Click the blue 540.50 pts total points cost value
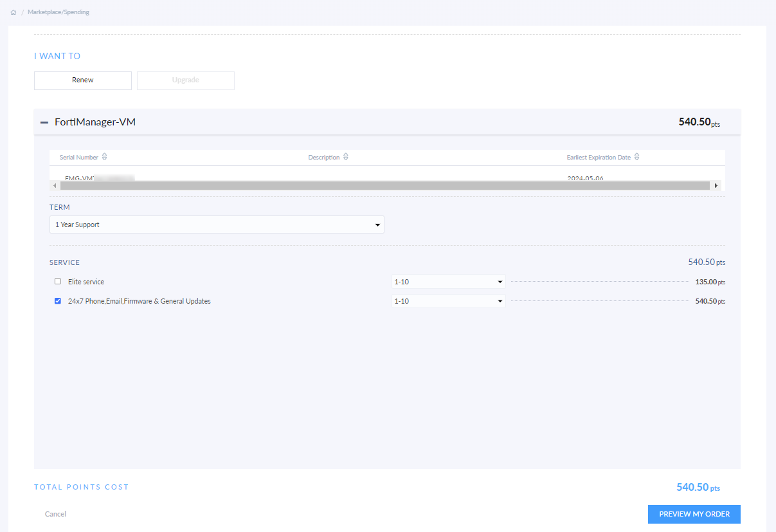Viewport: 776px width, 532px height. click(x=698, y=488)
